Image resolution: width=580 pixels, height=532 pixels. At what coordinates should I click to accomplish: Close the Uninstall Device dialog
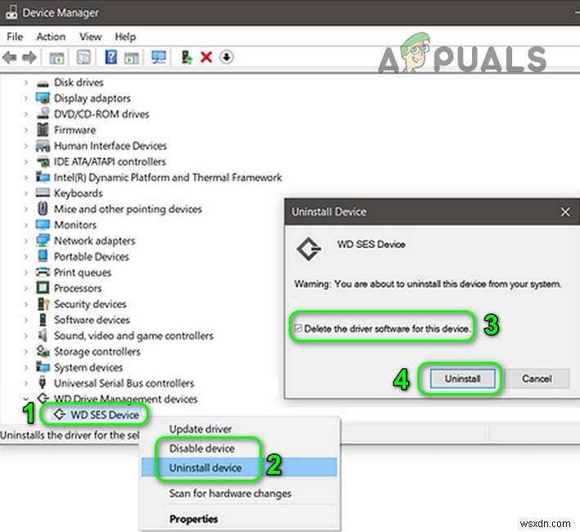point(564,212)
